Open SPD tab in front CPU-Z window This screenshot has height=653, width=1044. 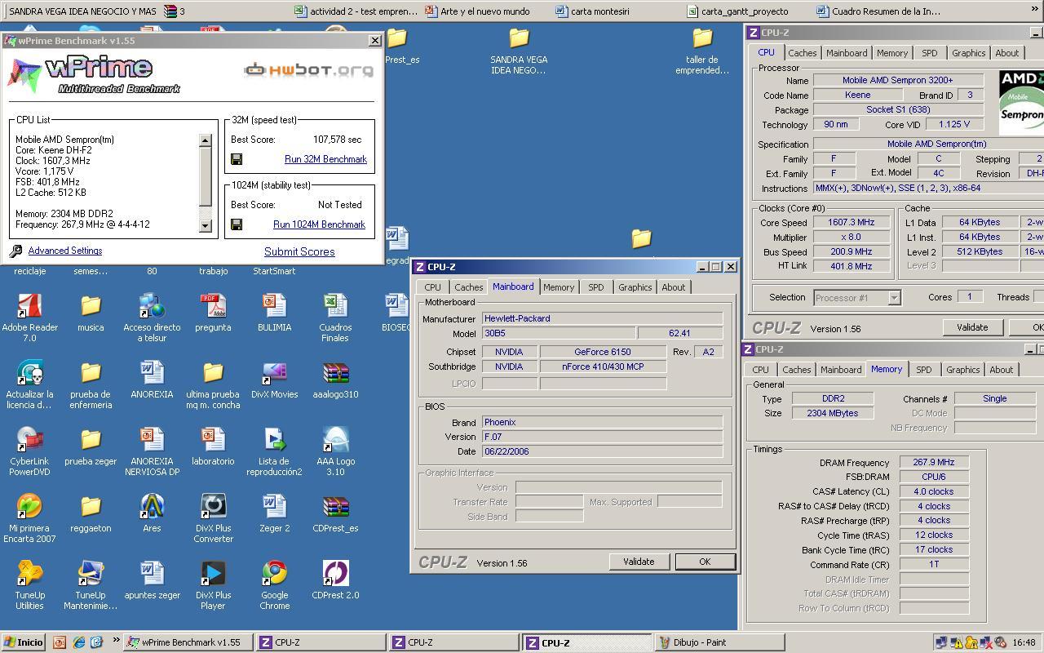click(596, 287)
